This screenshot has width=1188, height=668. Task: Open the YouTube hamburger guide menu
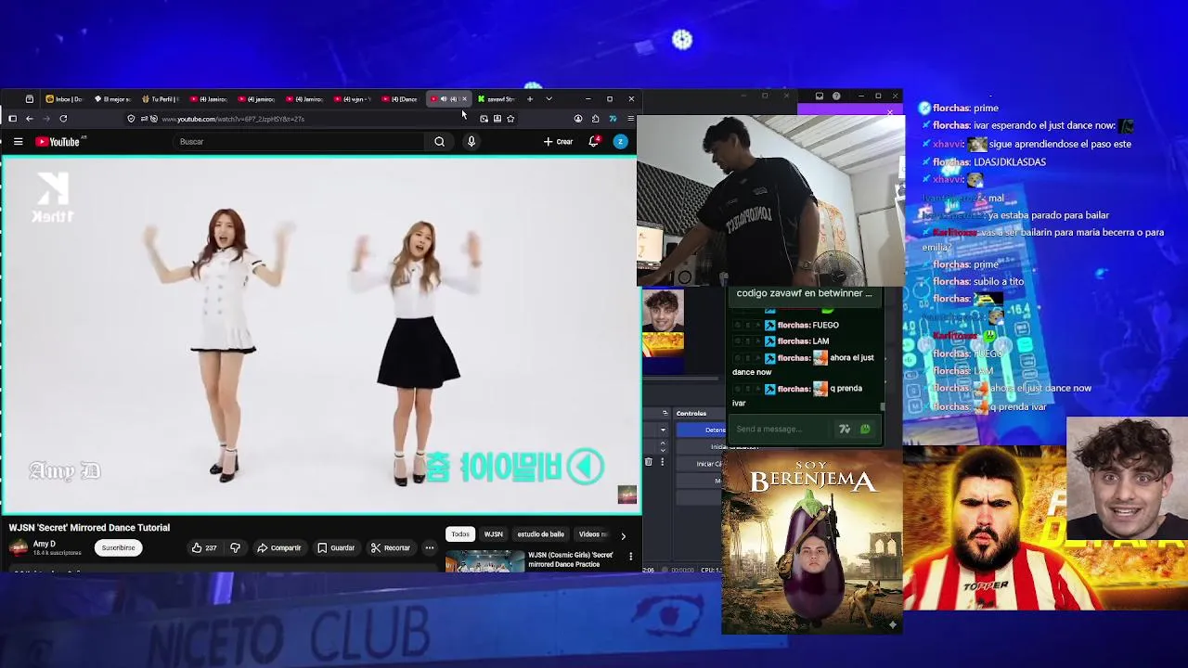point(18,142)
